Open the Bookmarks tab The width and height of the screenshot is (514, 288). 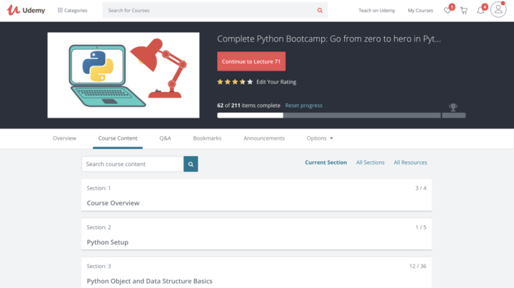[207, 138]
